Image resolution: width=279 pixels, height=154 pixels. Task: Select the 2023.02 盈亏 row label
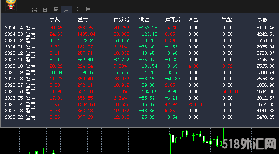(20, 117)
